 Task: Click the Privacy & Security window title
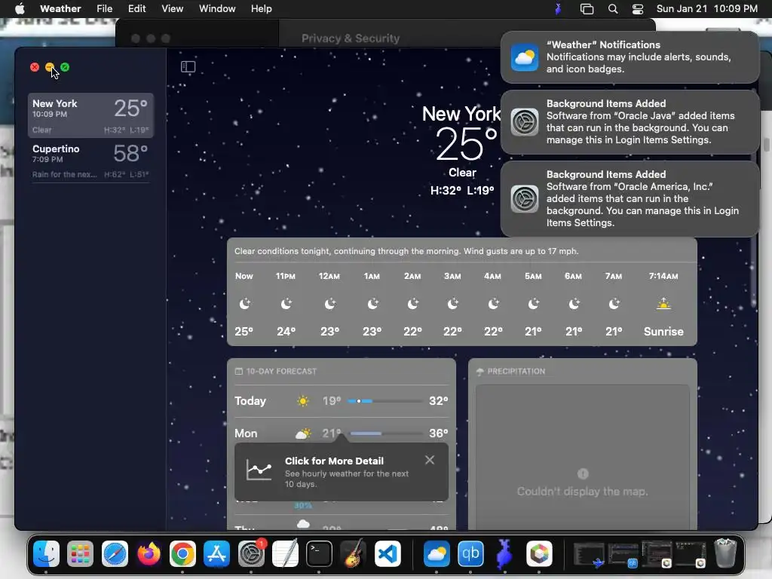350,38
